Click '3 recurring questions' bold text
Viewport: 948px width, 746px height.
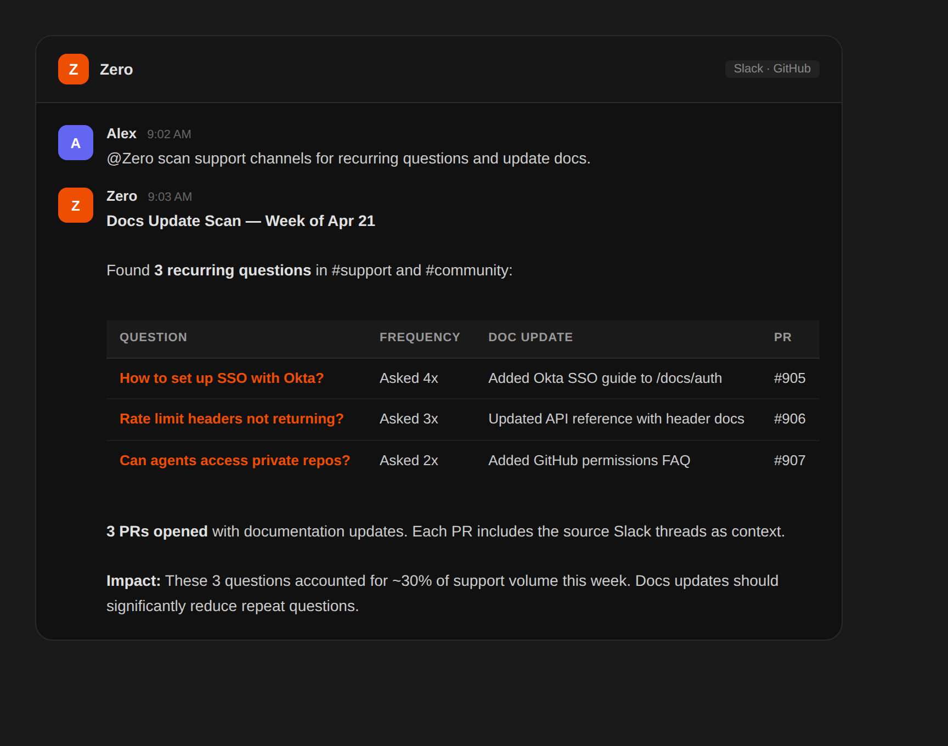[x=233, y=270]
